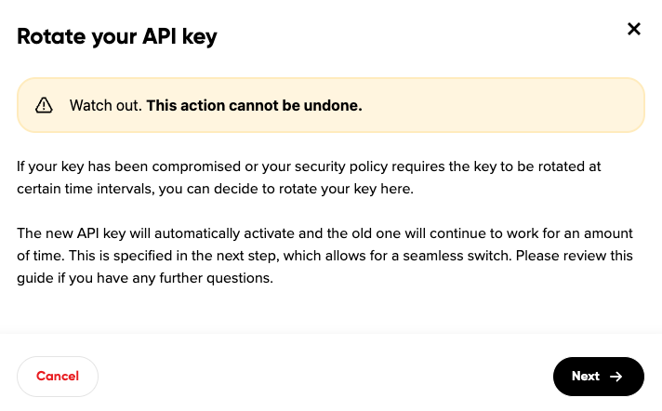Click the divider line above the footer buttons

pyautogui.click(x=331, y=332)
